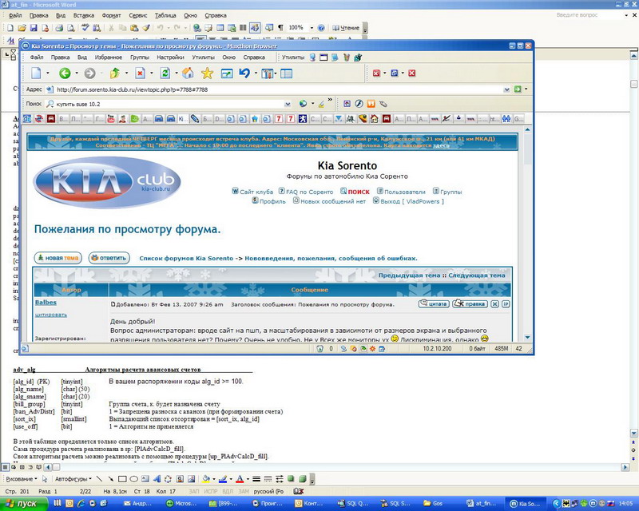Click the Refresh icon in Maxthon toolbar
The height and width of the screenshot is (511, 639).
(x=165, y=73)
